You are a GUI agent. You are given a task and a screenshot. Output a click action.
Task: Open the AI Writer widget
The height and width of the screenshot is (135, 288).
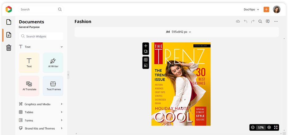click(53, 63)
